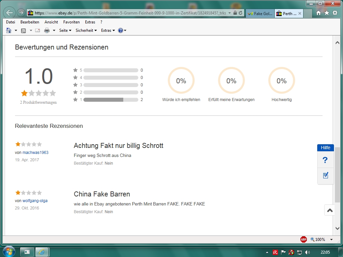Click the refresh icon in address bar
The height and width of the screenshot is (257, 343).
241,13
